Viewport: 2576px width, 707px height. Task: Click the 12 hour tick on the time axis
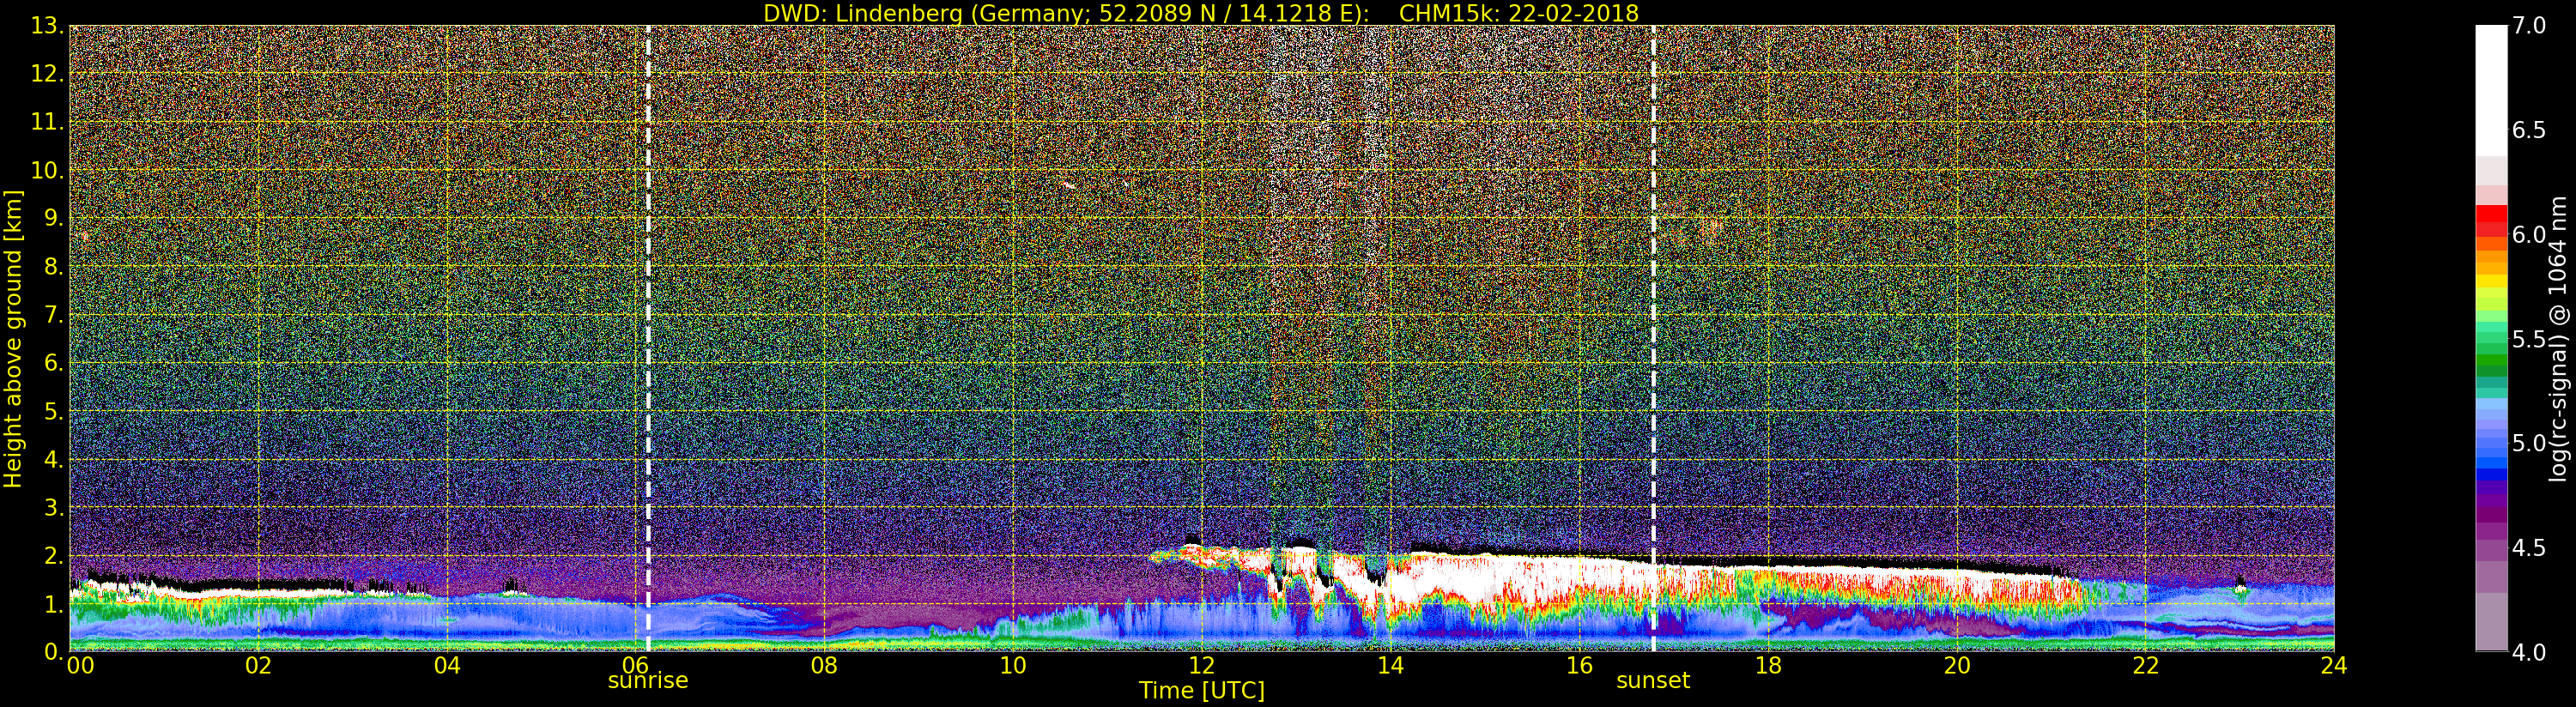[x=1201, y=666]
